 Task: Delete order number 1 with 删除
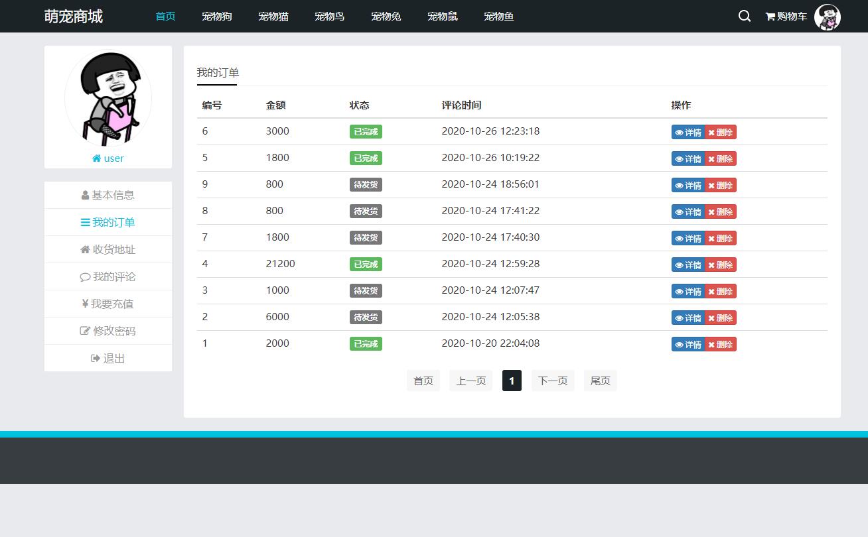point(721,344)
